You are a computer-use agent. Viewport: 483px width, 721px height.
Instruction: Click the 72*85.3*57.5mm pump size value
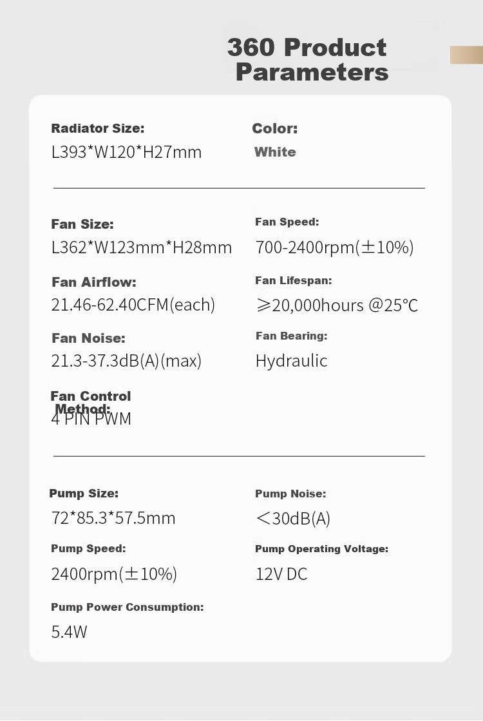click(113, 518)
